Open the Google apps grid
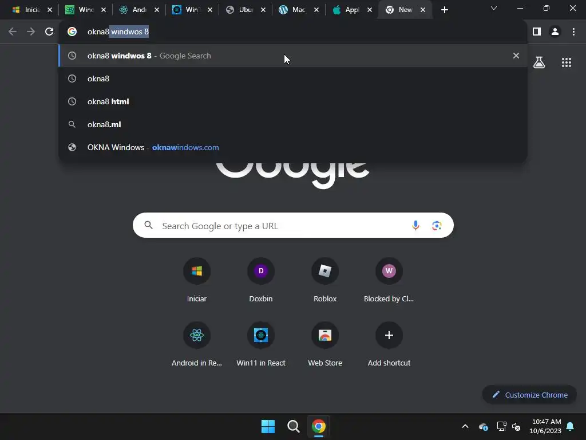Image resolution: width=586 pixels, height=440 pixels. [x=567, y=62]
